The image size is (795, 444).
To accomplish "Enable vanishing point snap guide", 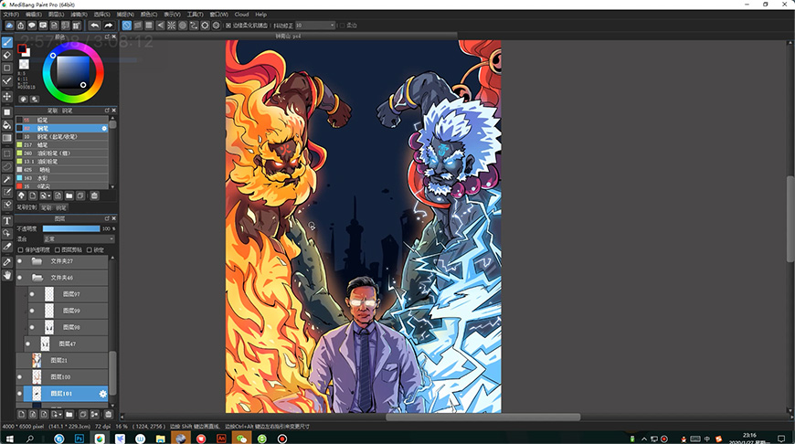I will click(160, 26).
